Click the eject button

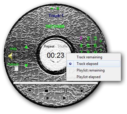coord(30,91)
